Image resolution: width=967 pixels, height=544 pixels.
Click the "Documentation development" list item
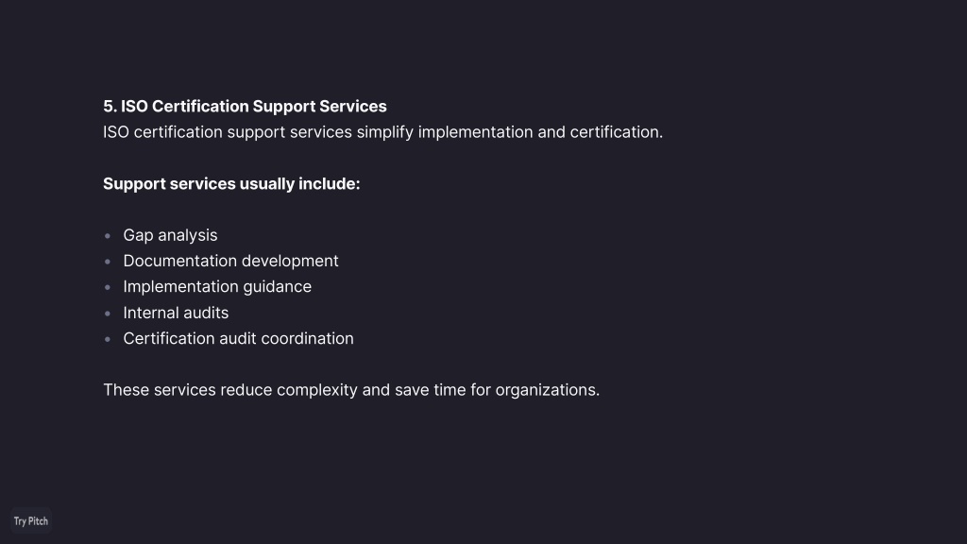coord(230,261)
